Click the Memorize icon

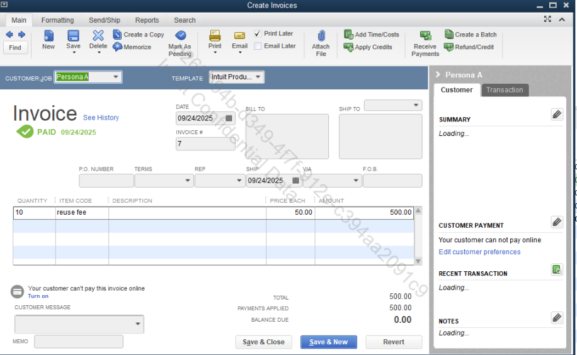(118, 47)
